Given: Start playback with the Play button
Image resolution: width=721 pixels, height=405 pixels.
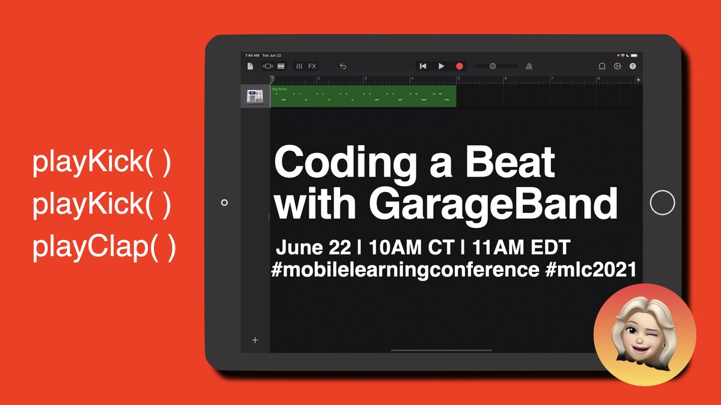Looking at the screenshot, I should tap(441, 66).
